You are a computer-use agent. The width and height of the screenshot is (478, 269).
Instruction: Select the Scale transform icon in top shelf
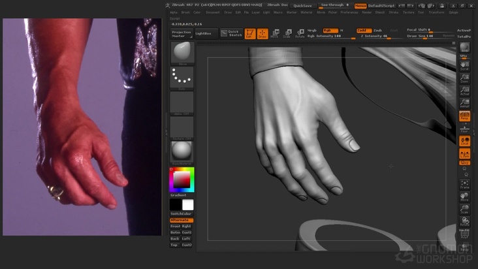click(287, 33)
